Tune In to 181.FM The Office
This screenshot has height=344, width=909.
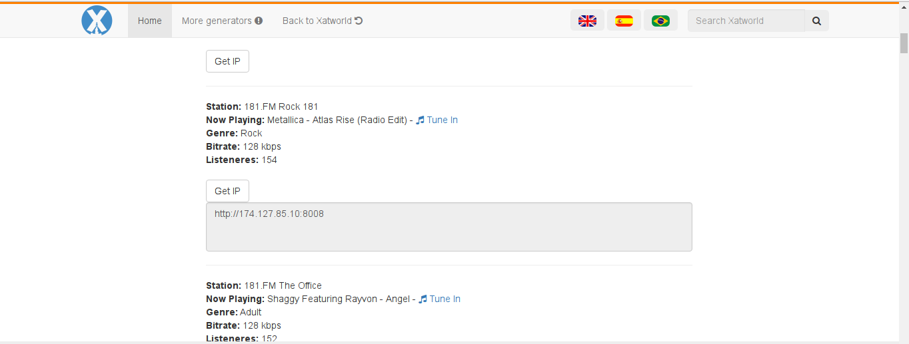coord(445,299)
